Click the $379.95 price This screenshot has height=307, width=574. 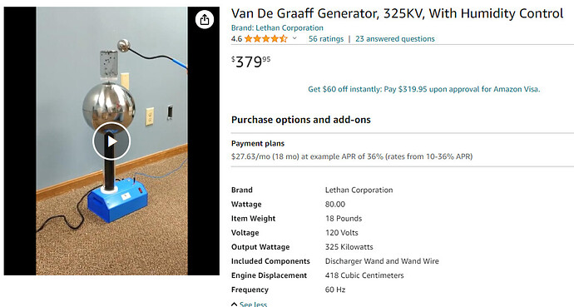pos(251,62)
